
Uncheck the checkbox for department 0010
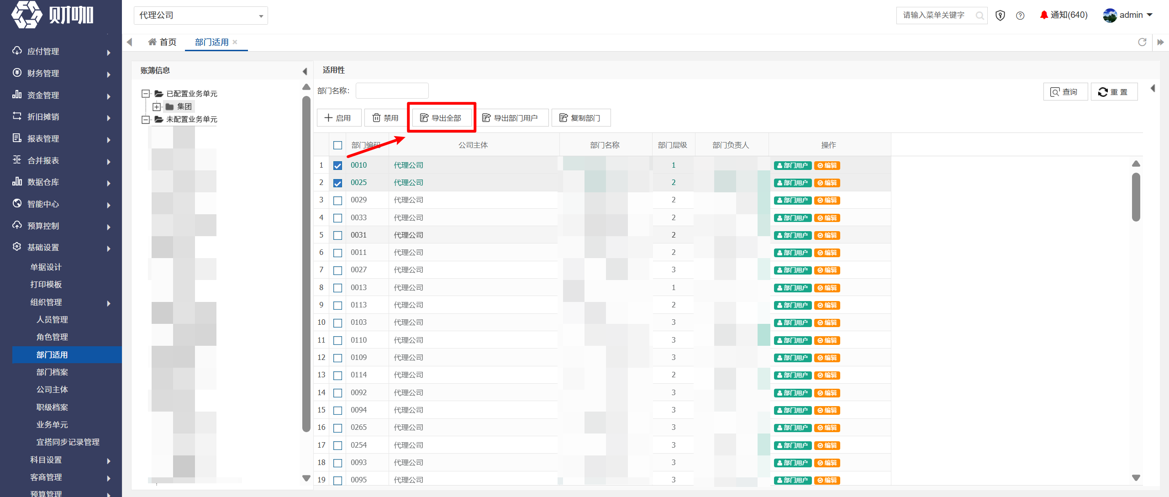click(337, 165)
